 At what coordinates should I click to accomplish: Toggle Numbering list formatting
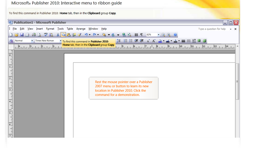[125, 41]
